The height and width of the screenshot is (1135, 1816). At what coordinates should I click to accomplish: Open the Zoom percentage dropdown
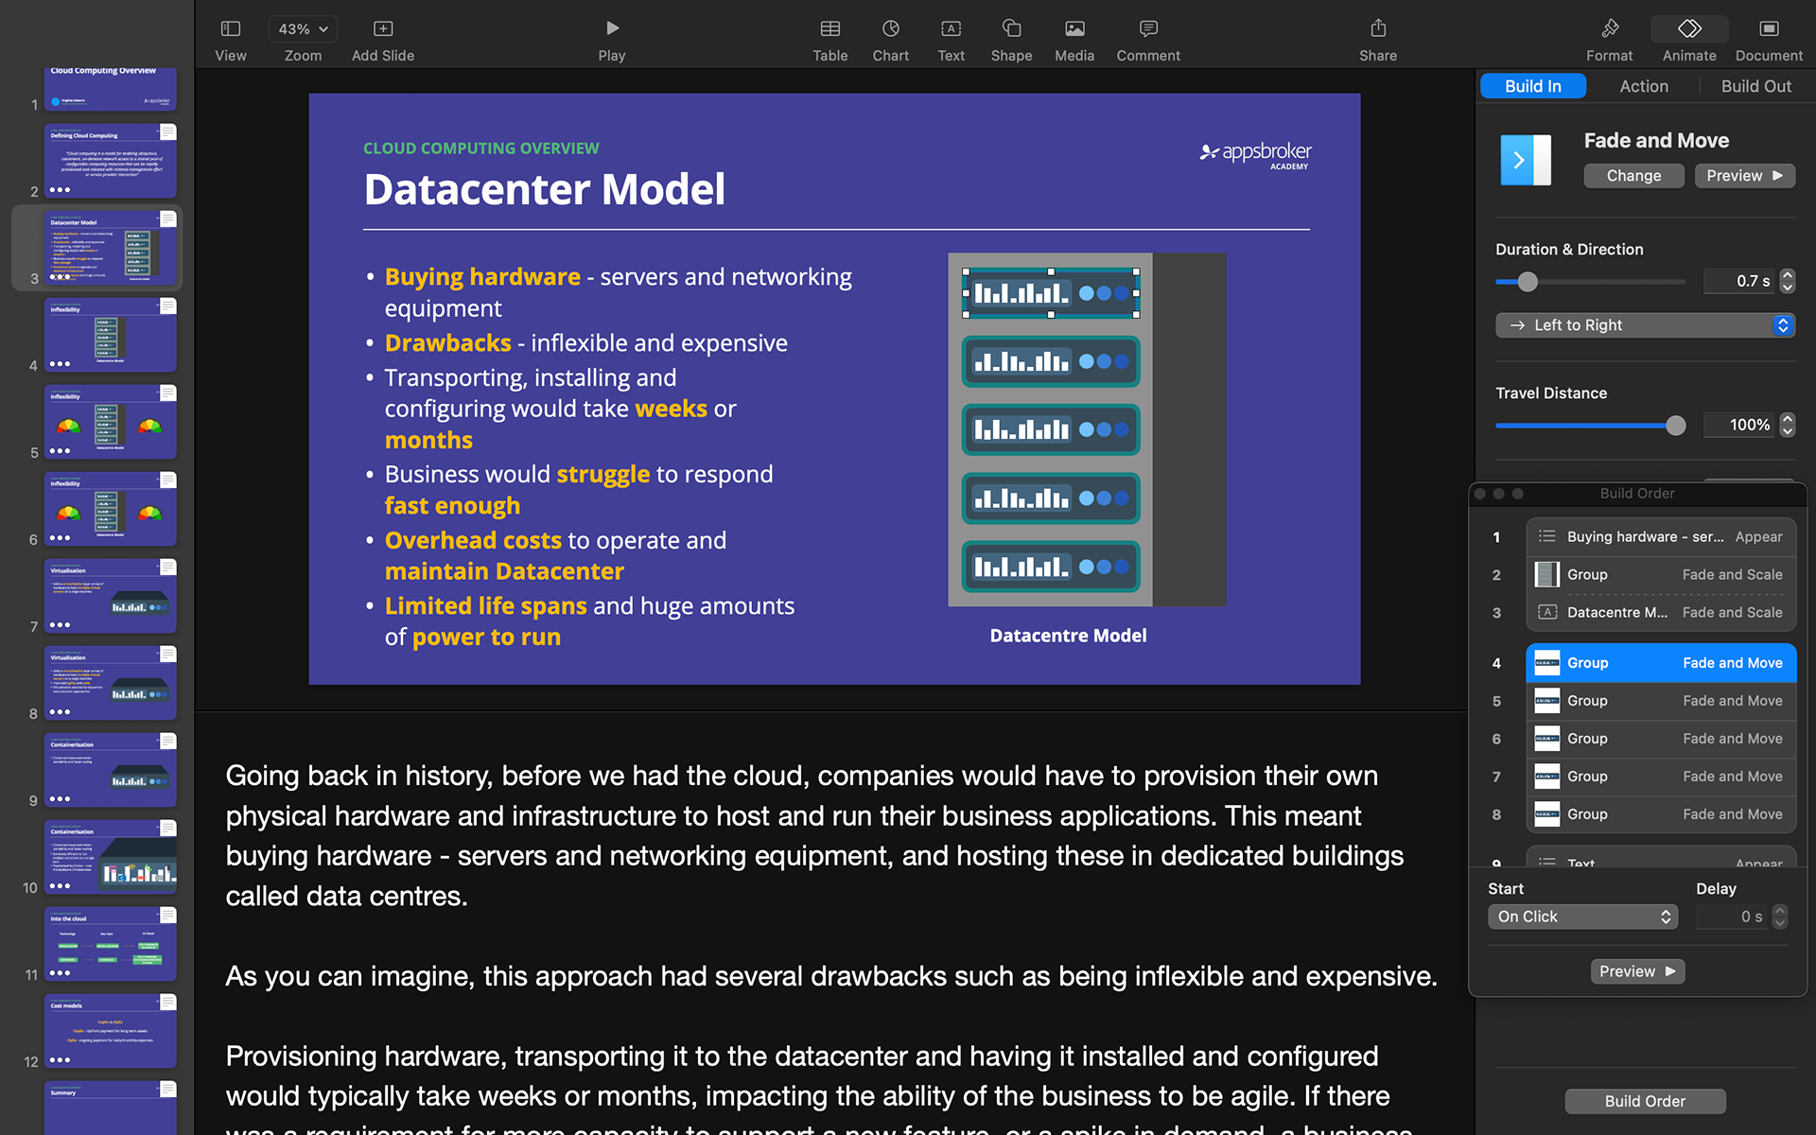303,29
